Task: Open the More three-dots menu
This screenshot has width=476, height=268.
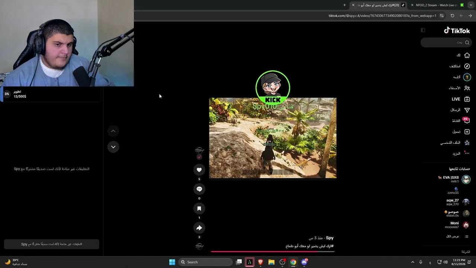Action: [467, 153]
